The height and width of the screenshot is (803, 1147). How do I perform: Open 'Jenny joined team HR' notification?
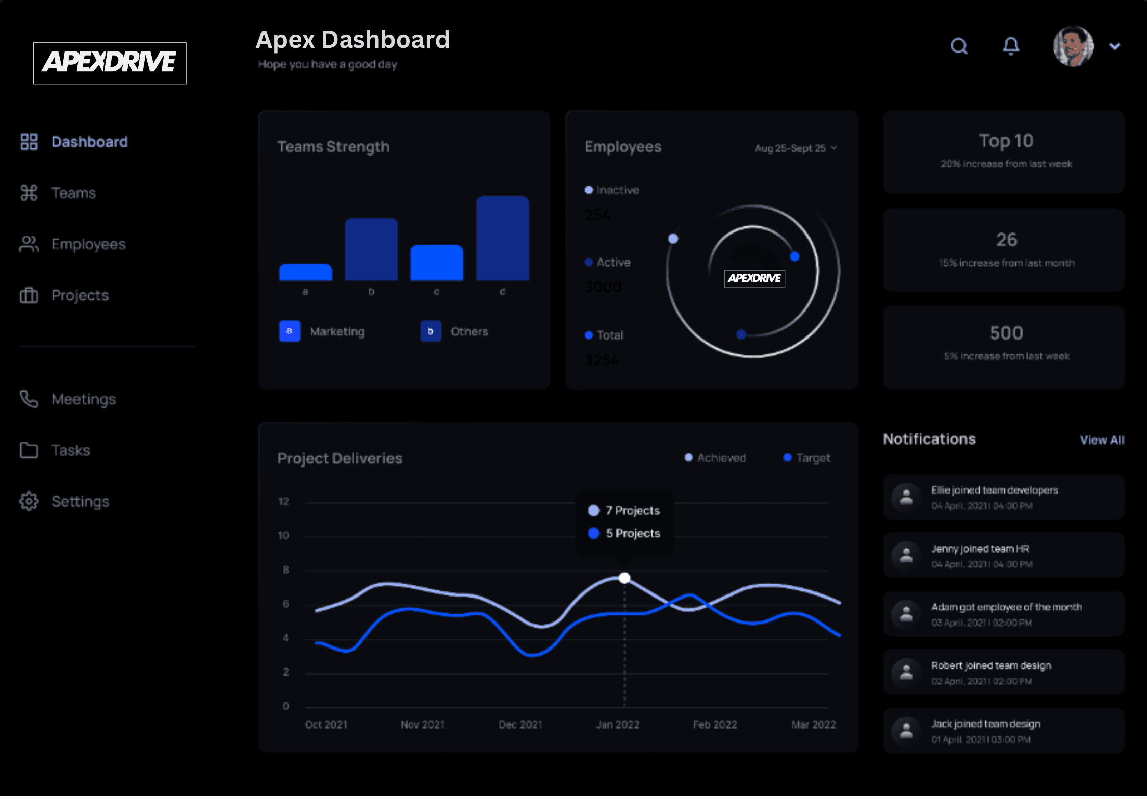point(1004,555)
